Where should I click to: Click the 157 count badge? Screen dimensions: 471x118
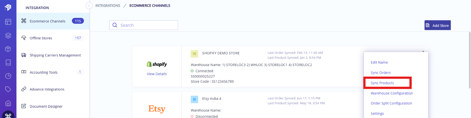78,38
